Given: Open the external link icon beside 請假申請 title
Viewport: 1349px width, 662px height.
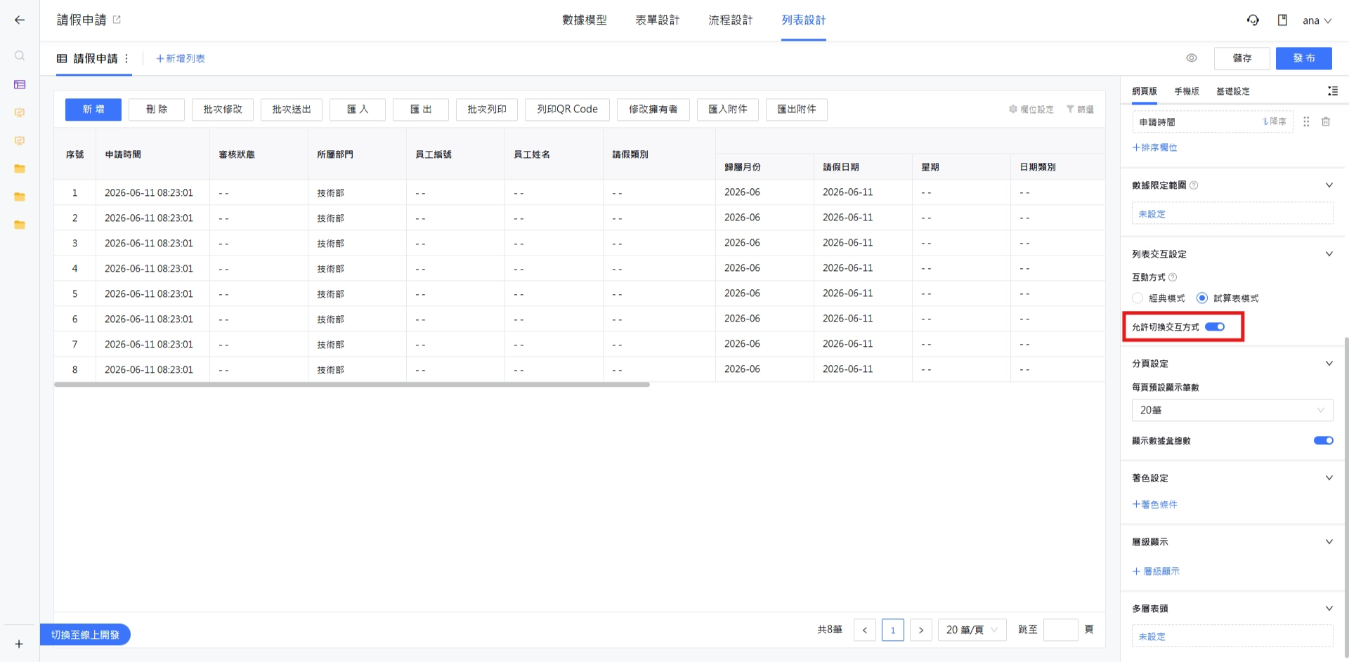Looking at the screenshot, I should coord(117,20).
